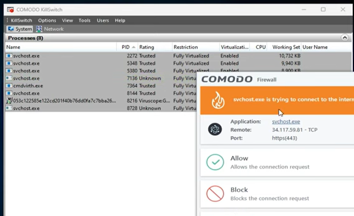
Task: Maximize the COMODO KillSwitch window
Action: [x=323, y=10]
